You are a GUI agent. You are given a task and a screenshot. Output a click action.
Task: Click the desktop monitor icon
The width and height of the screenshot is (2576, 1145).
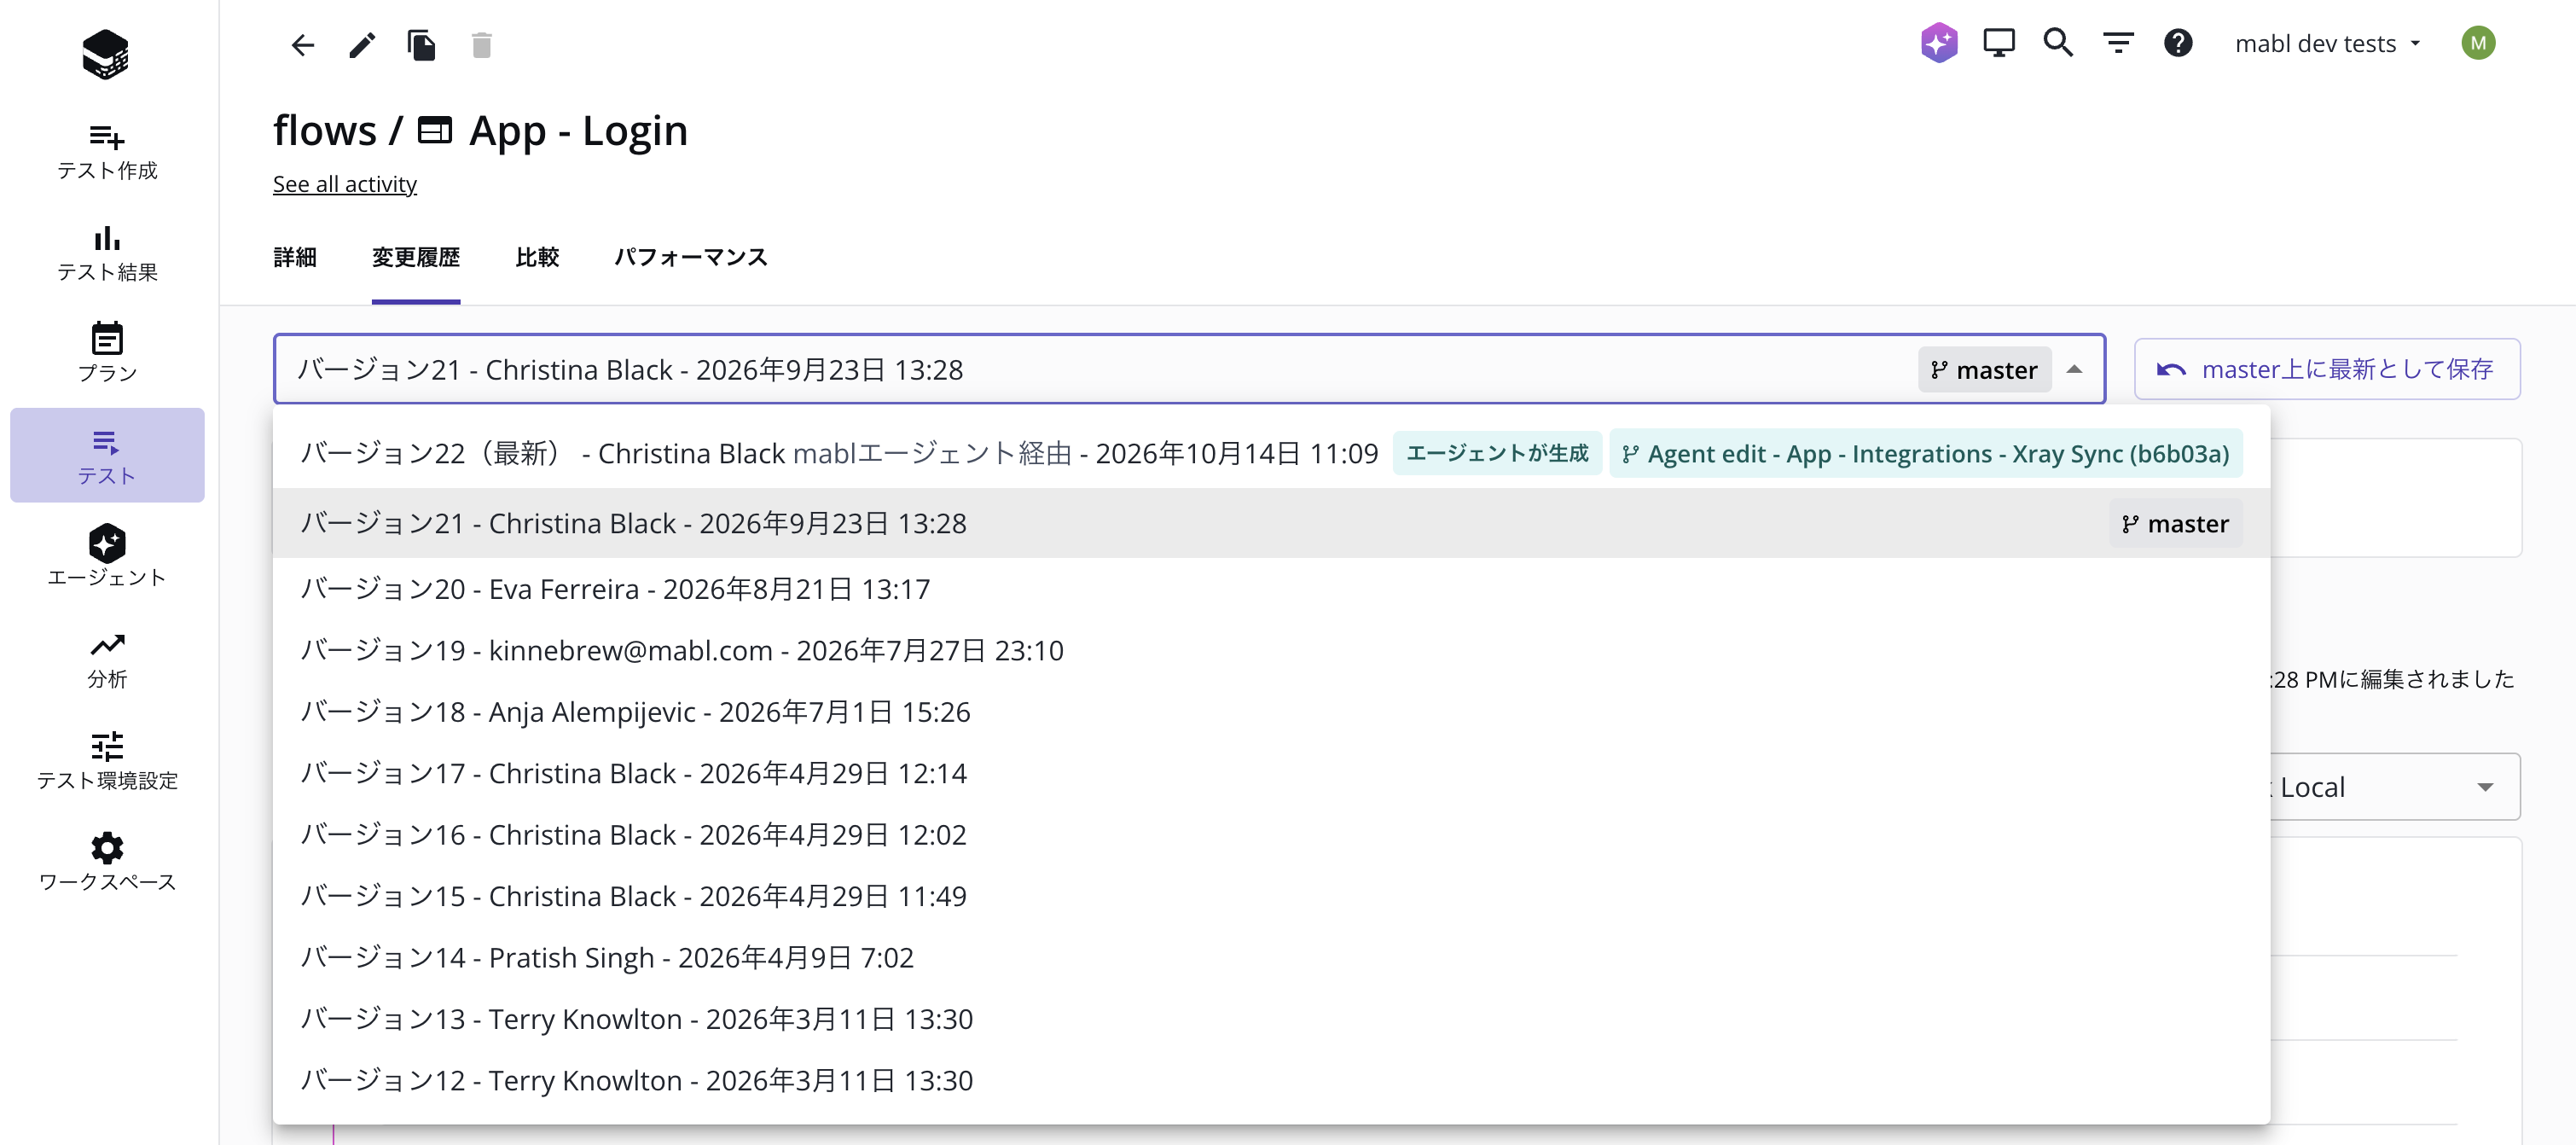1999,43
